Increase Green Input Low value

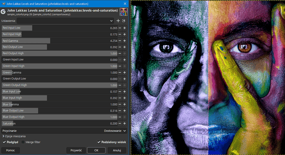(x=124, y=60)
